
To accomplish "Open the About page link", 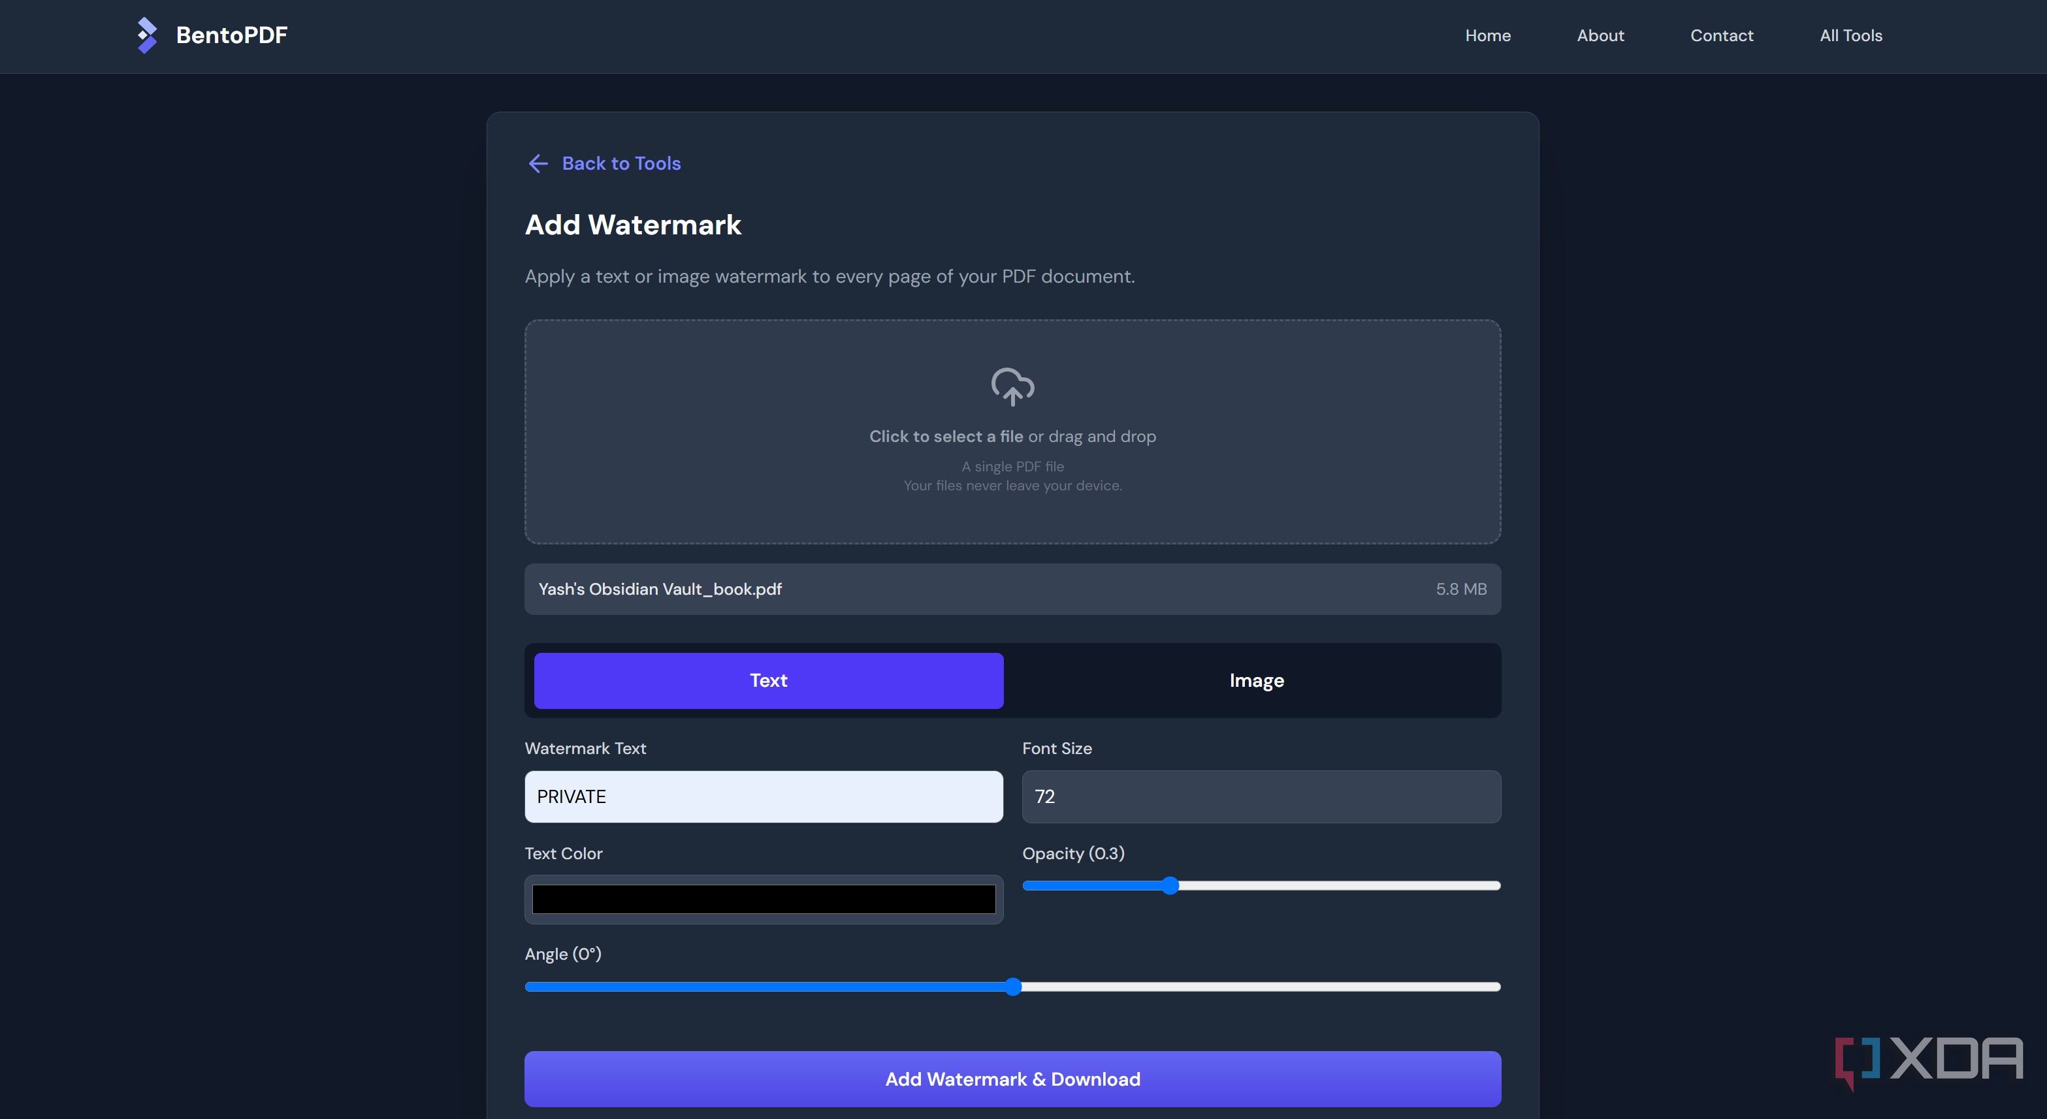I will click(x=1600, y=36).
